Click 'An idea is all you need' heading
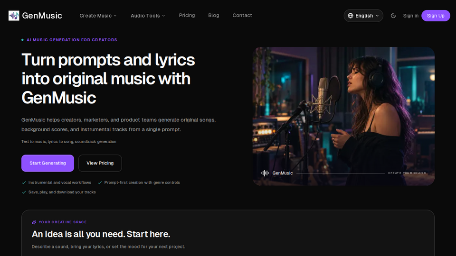This screenshot has height=256, width=456. tap(101, 234)
